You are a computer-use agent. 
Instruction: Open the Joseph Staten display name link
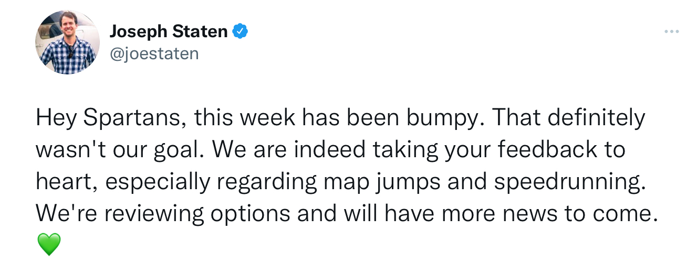click(x=168, y=32)
